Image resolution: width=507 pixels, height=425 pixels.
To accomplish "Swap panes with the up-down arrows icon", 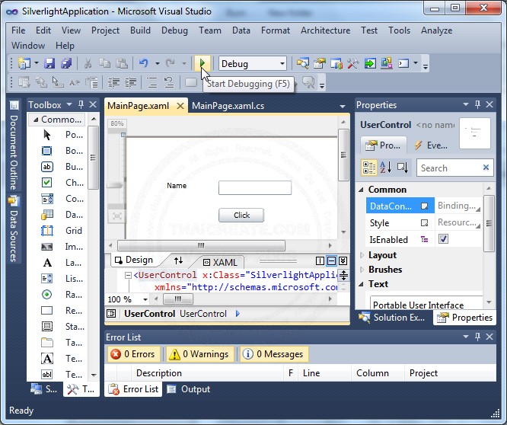I will click(x=178, y=260).
